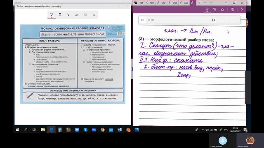Zoom out the PDF with minus button
This screenshot has width=264, height=148.
click(x=222, y=20)
